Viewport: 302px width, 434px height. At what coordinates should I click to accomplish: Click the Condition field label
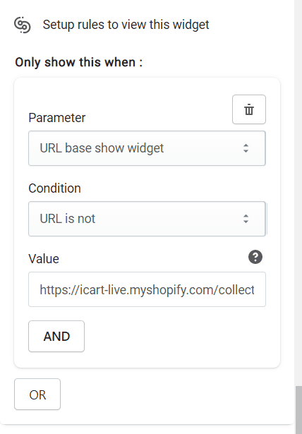55,188
